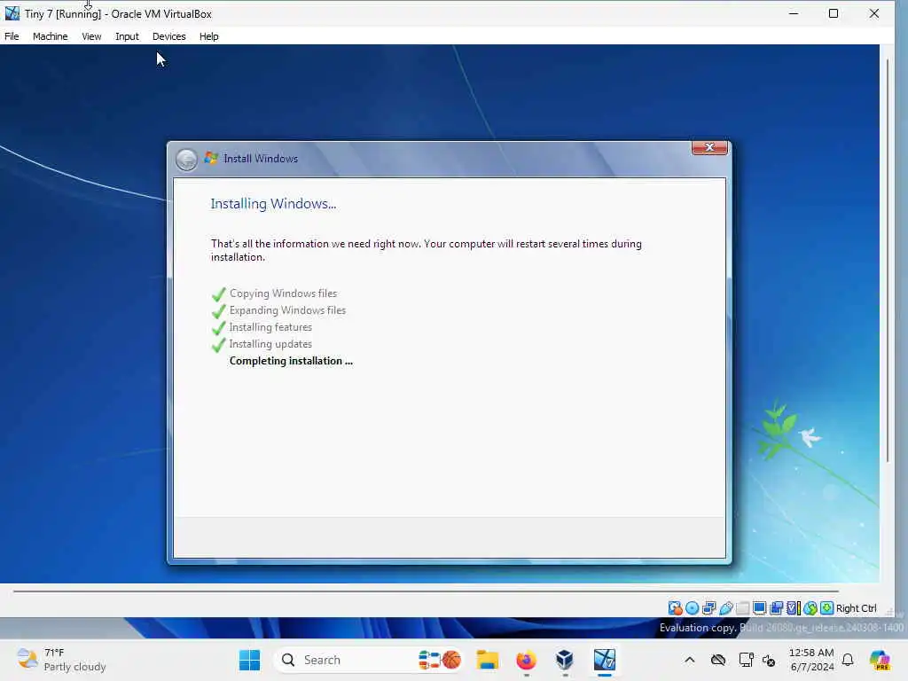Click the 'Installing features' step text
The image size is (908, 681).
coord(270,327)
